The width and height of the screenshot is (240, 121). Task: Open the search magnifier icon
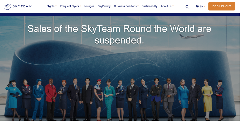coord(187,7)
